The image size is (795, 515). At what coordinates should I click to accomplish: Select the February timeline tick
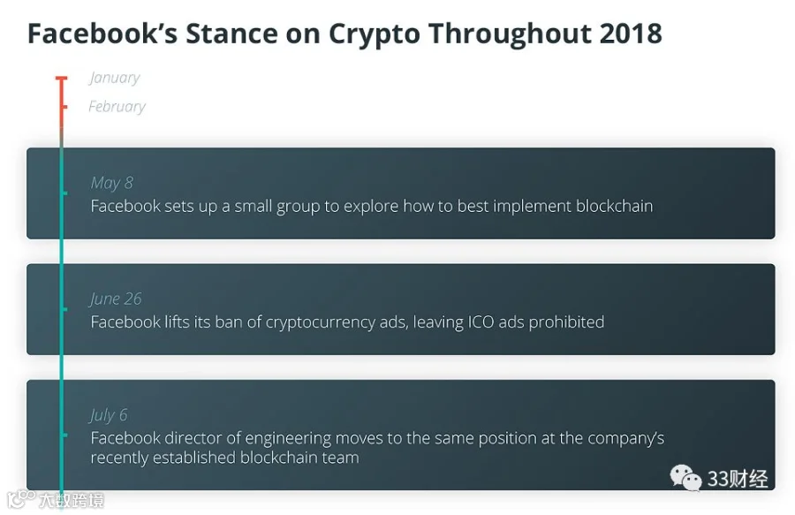point(64,107)
